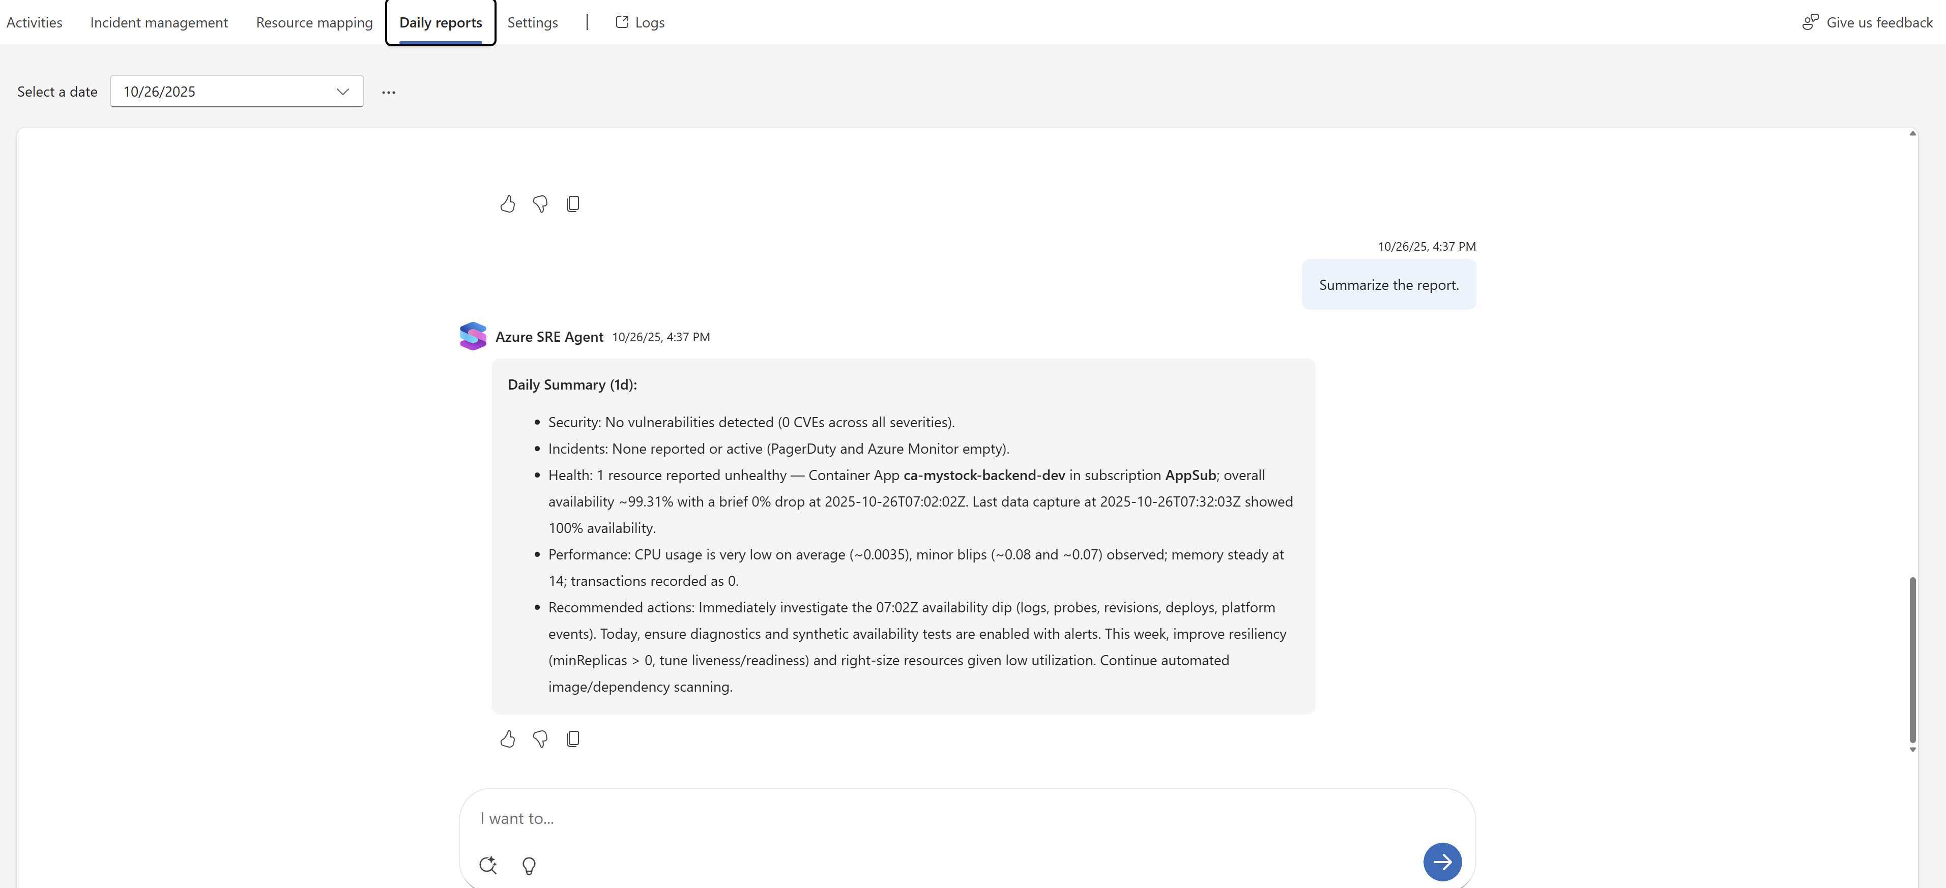
Task: Open the Give us feedback link
Action: point(1868,22)
